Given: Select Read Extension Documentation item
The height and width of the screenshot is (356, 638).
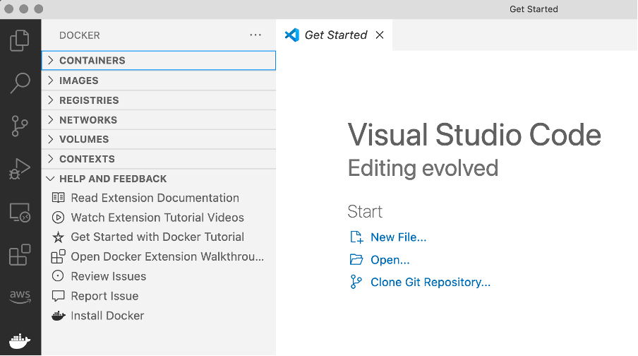Looking at the screenshot, I should point(155,198).
